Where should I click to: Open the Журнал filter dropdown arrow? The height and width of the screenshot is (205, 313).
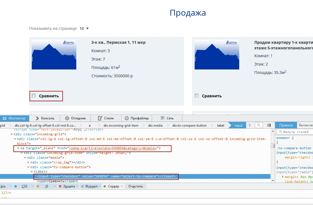[100, 186]
